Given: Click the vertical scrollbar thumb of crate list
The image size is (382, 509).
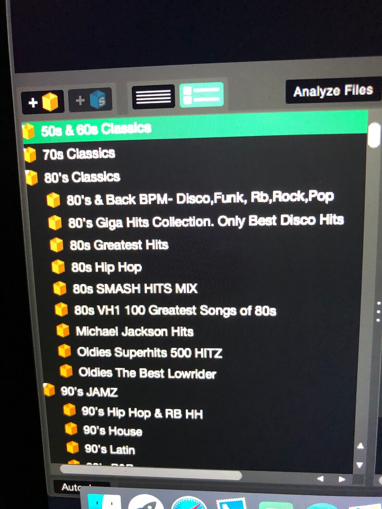Looking at the screenshot, I should (374, 134).
